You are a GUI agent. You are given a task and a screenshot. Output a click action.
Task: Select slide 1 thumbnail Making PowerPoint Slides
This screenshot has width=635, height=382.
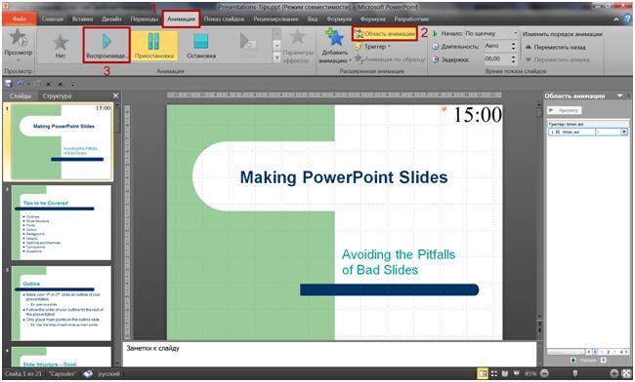[x=62, y=141]
